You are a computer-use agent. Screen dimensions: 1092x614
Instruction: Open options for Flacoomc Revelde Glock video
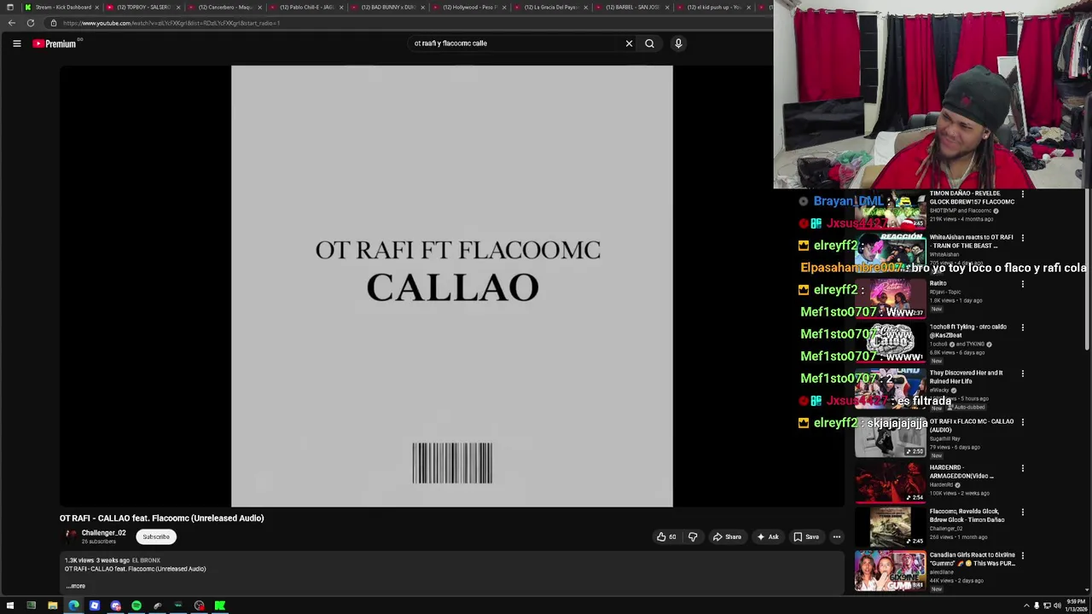[1023, 512]
